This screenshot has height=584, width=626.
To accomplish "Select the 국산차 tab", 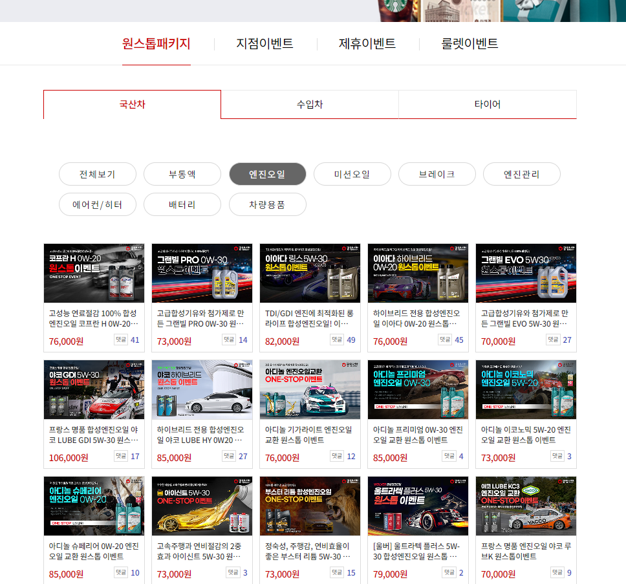I will point(132,105).
